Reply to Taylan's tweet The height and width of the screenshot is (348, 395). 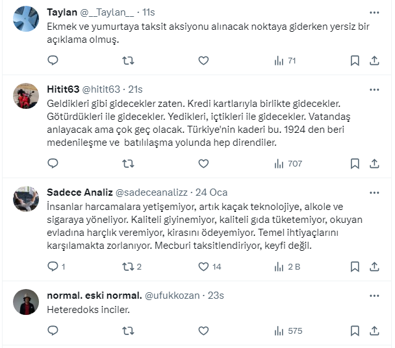click(53, 61)
